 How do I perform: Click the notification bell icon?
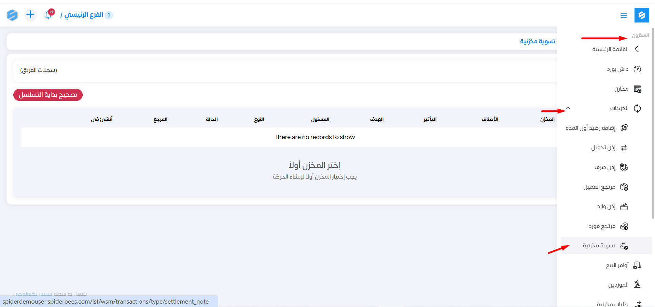(48, 15)
